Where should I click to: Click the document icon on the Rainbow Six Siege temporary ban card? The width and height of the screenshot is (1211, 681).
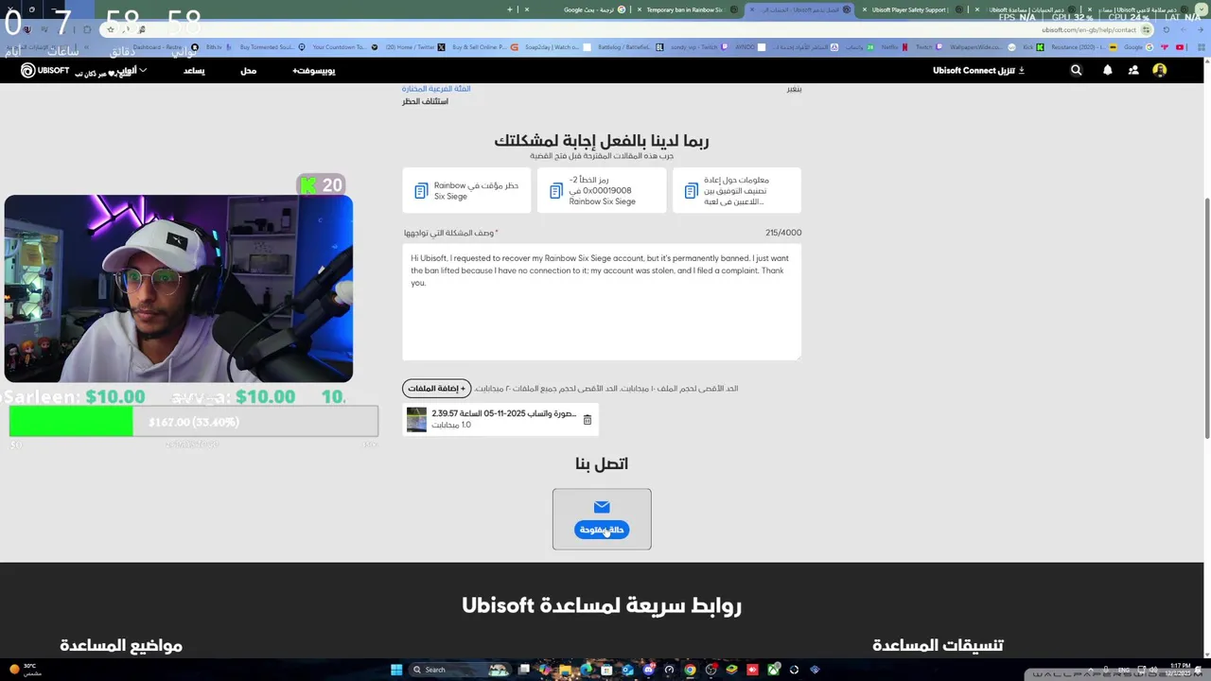click(421, 191)
